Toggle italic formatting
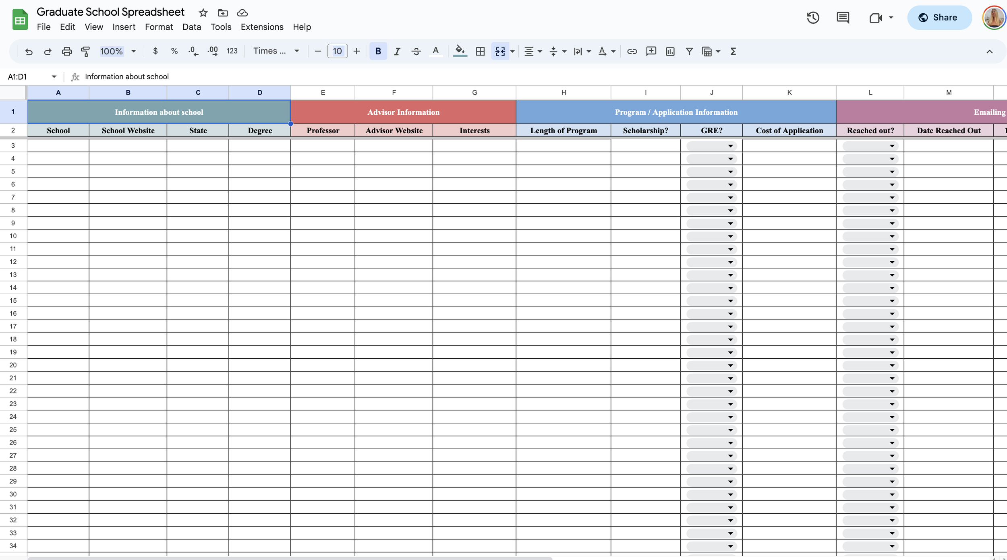 (397, 51)
